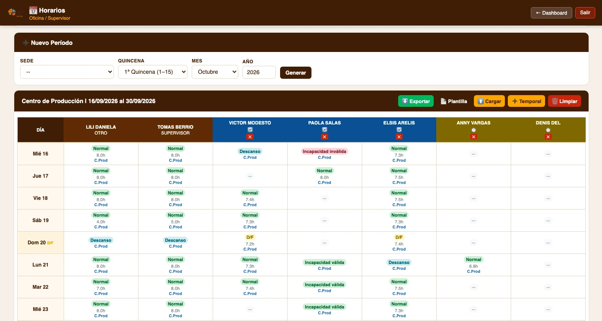Viewport: 602px width, 321px height.
Task: Open the Quincena dropdown
Action: pyautogui.click(x=153, y=72)
